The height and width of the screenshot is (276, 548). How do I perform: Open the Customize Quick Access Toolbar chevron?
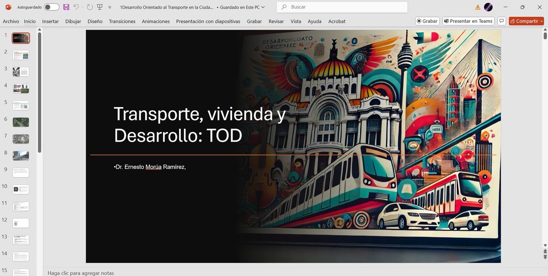pyautogui.click(x=109, y=7)
